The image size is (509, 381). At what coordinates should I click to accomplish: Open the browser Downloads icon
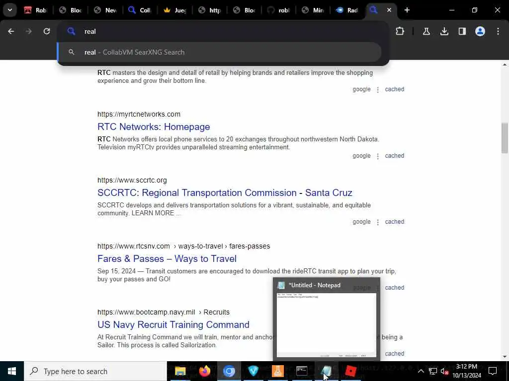pos(444,31)
